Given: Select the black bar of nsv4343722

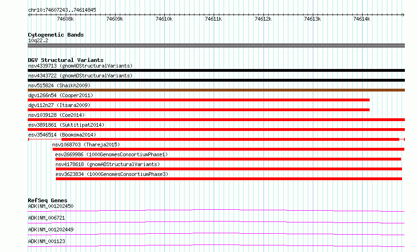Looking at the screenshot, I should (x=216, y=80).
